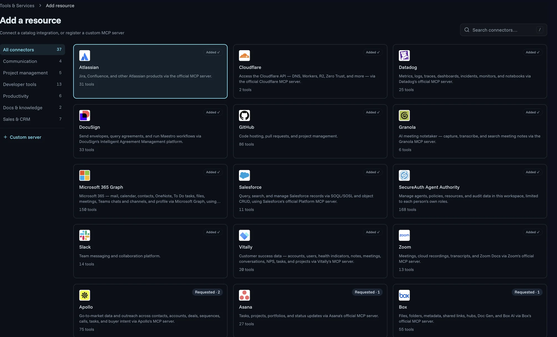Click the Added badge on Slack card
Viewport: 557px width, 337px height.
tap(213, 232)
